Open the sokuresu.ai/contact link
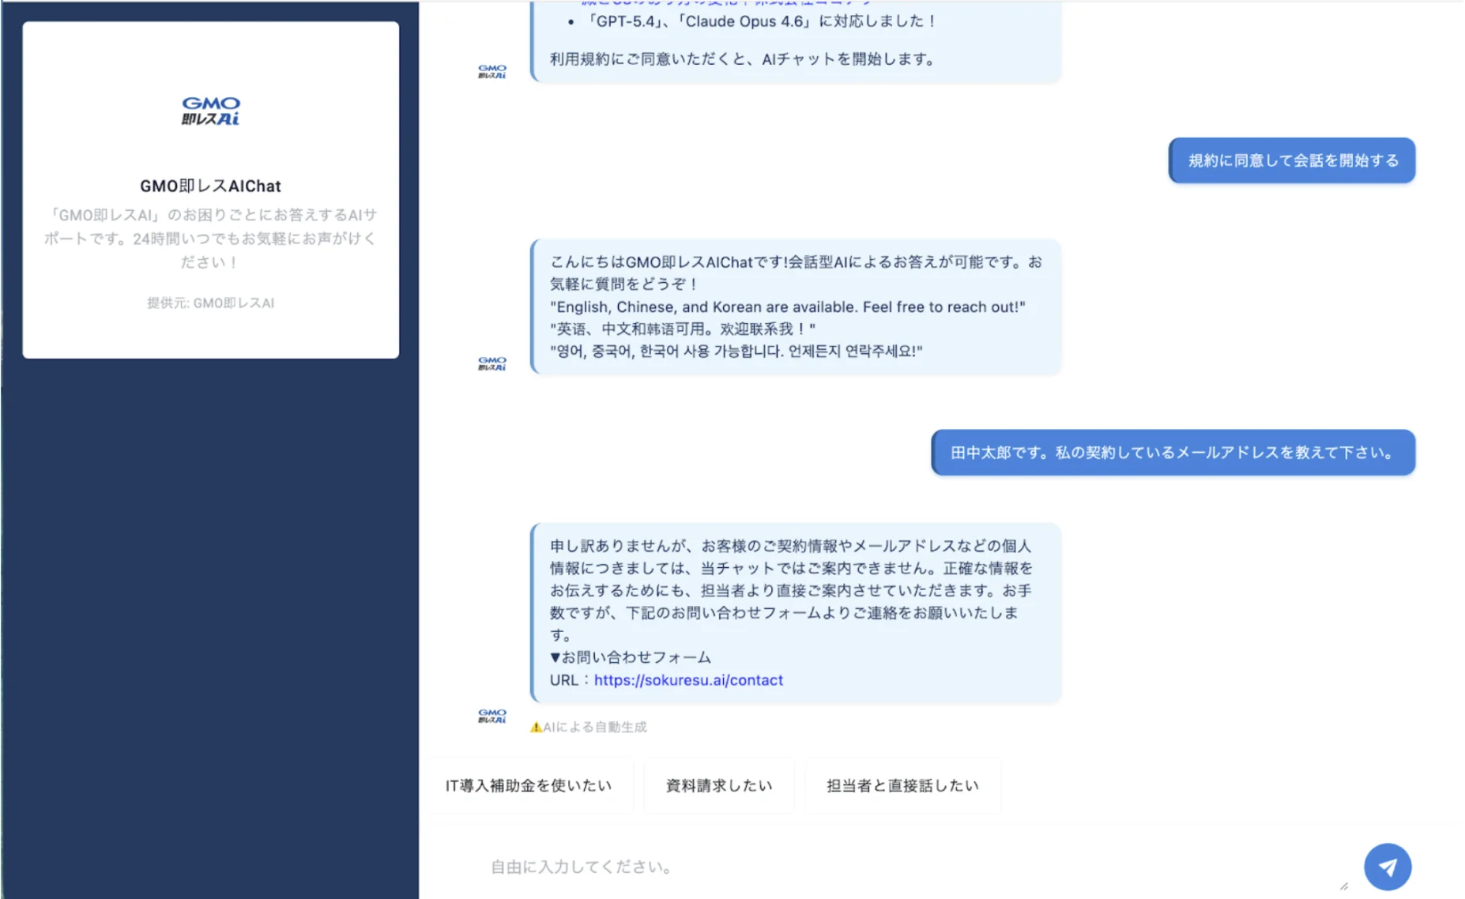Viewport: 1465px width, 899px height. click(x=687, y=680)
